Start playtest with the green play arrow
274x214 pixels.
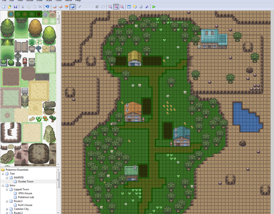pos(154,7)
